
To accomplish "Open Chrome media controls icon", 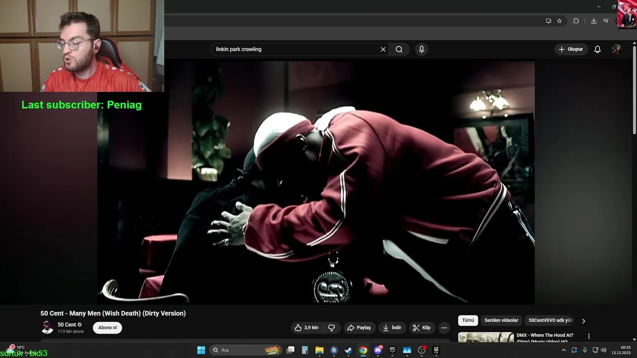I will coord(606,21).
